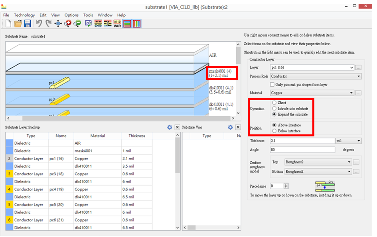Toggle the horizontal layer stackup view icon
The image size is (377, 237).
(127, 24)
